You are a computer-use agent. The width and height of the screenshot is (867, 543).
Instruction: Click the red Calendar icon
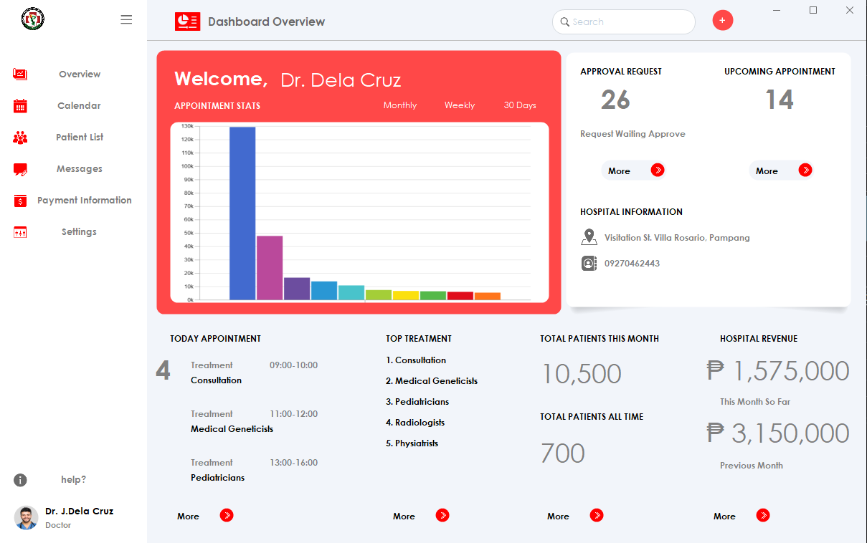20,106
